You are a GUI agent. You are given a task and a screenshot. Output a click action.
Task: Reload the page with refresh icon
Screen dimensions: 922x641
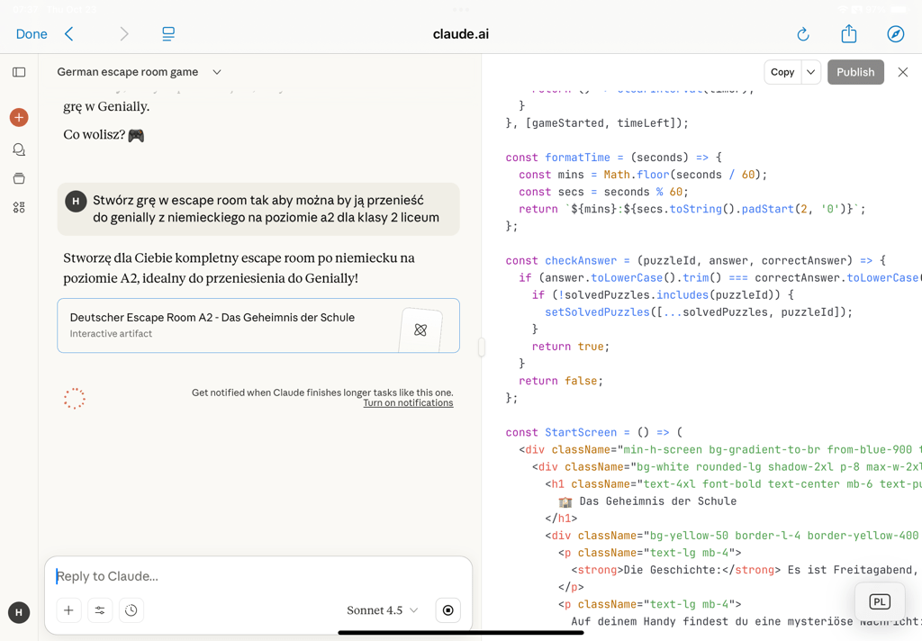803,34
